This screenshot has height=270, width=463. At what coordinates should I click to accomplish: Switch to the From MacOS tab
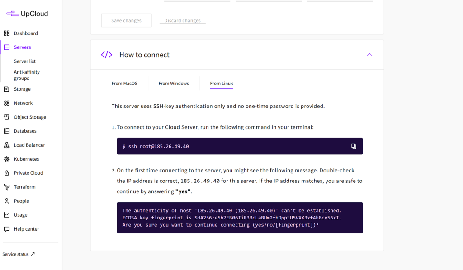tap(124, 84)
